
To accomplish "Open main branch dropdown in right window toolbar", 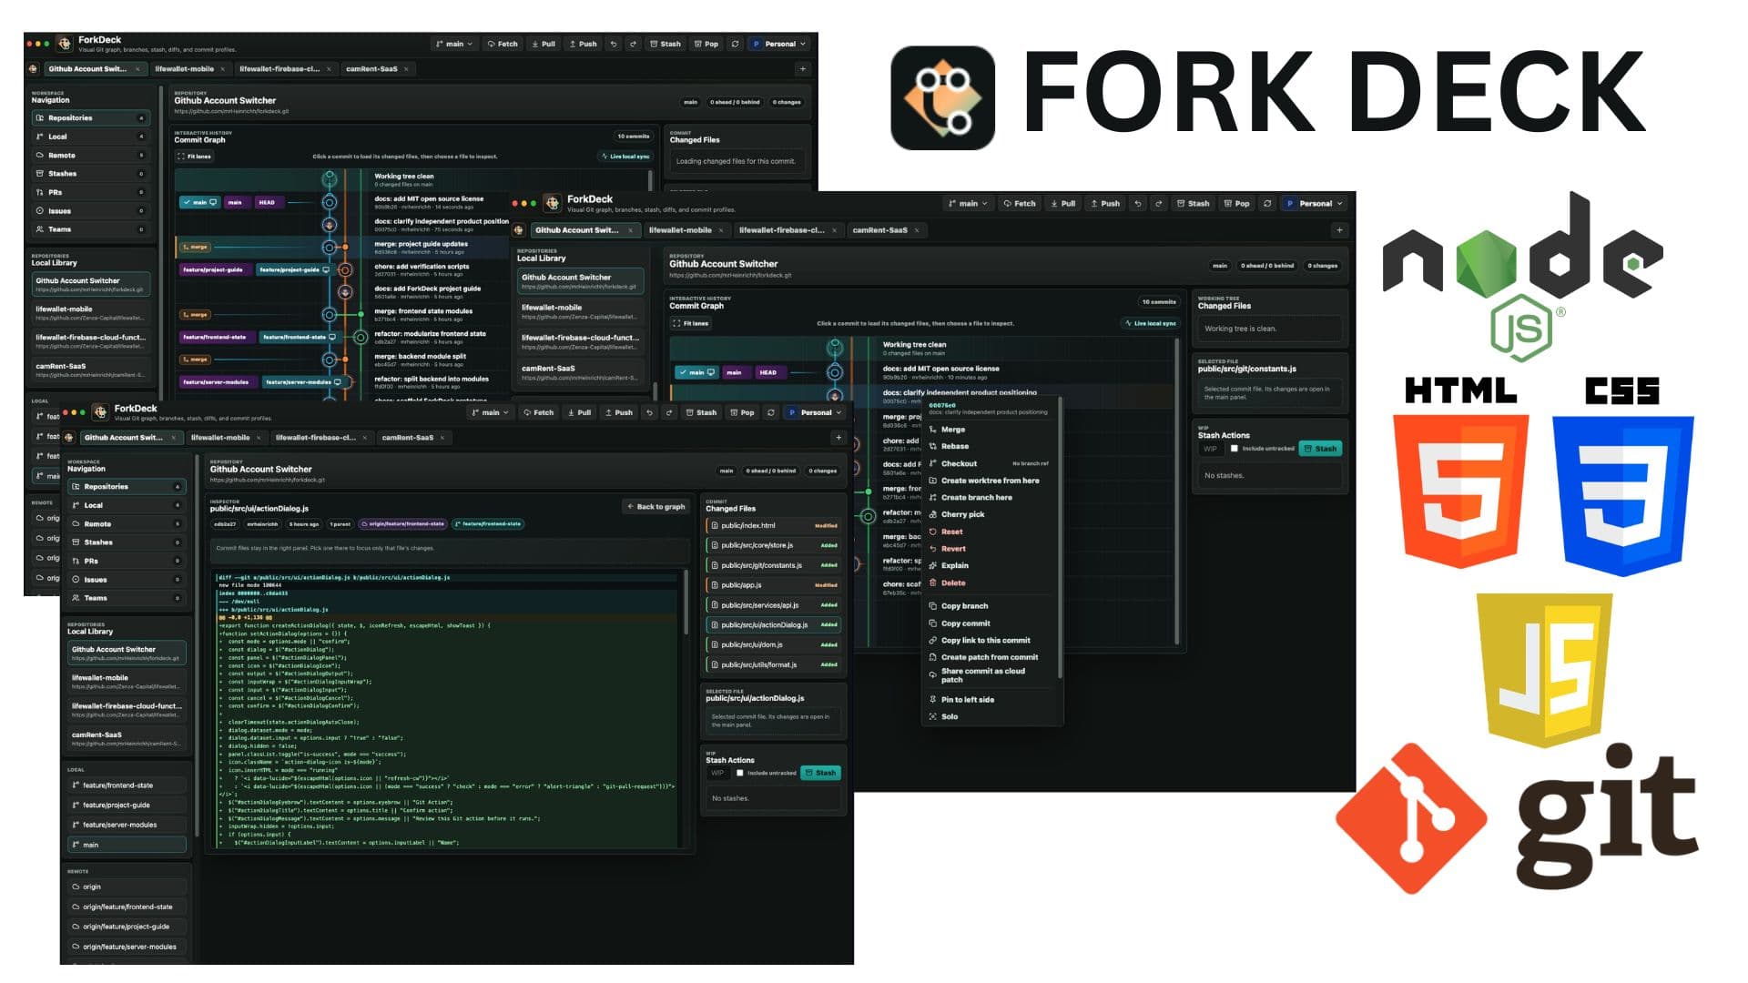I will 969,204.
